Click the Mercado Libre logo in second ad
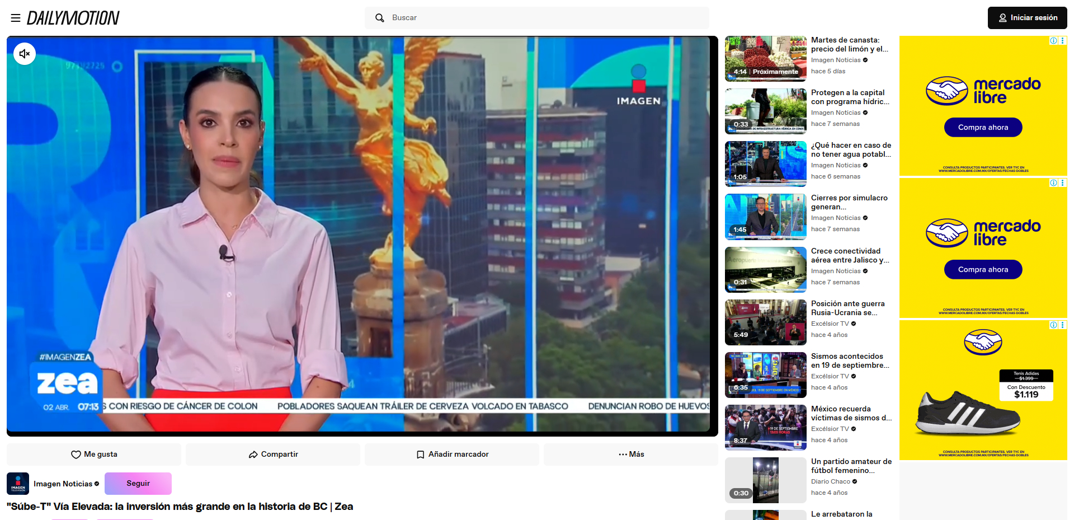The height and width of the screenshot is (520, 1074). [983, 233]
